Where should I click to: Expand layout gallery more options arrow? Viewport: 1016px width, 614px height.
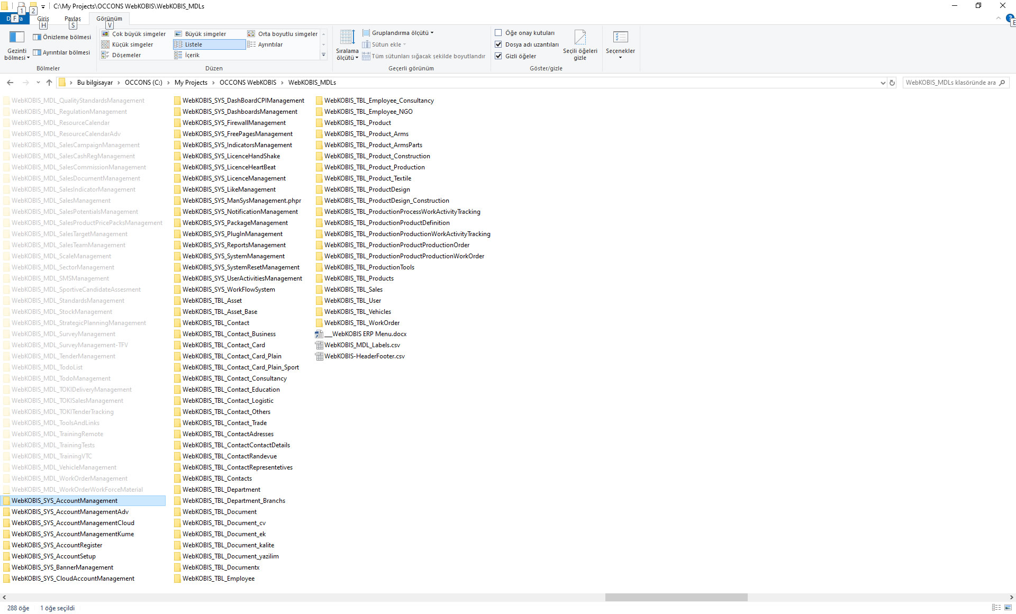click(x=323, y=55)
